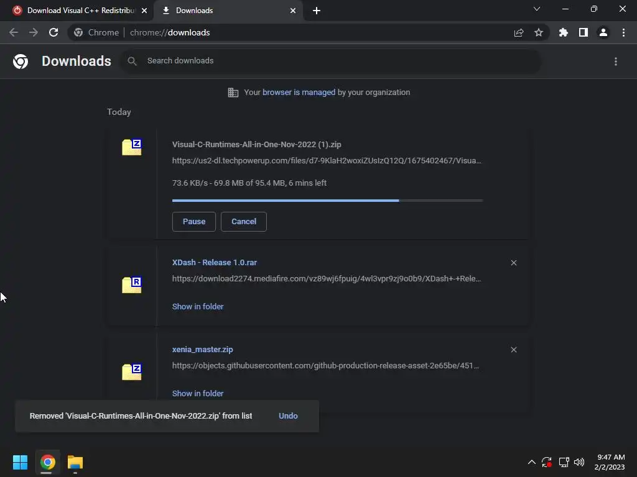The image size is (637, 477).
Task: Open the Extensions puzzle icon
Action: pyautogui.click(x=564, y=32)
